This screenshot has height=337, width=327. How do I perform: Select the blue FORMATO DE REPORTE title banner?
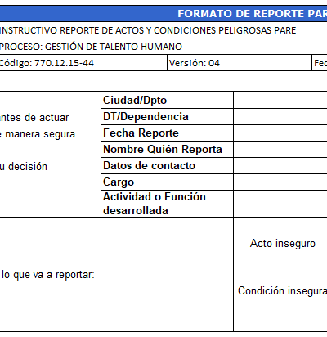pyautogui.click(x=163, y=14)
